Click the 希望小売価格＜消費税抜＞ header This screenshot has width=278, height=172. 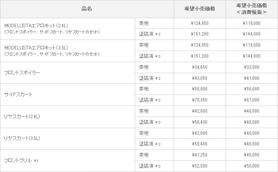(251, 9)
